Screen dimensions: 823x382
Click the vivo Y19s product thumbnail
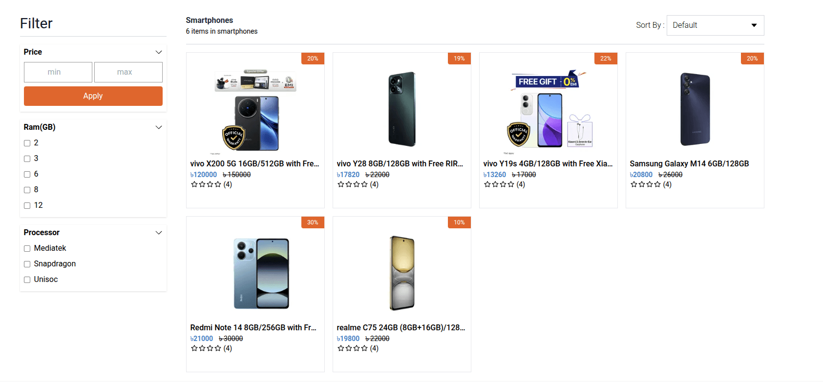coord(548,107)
